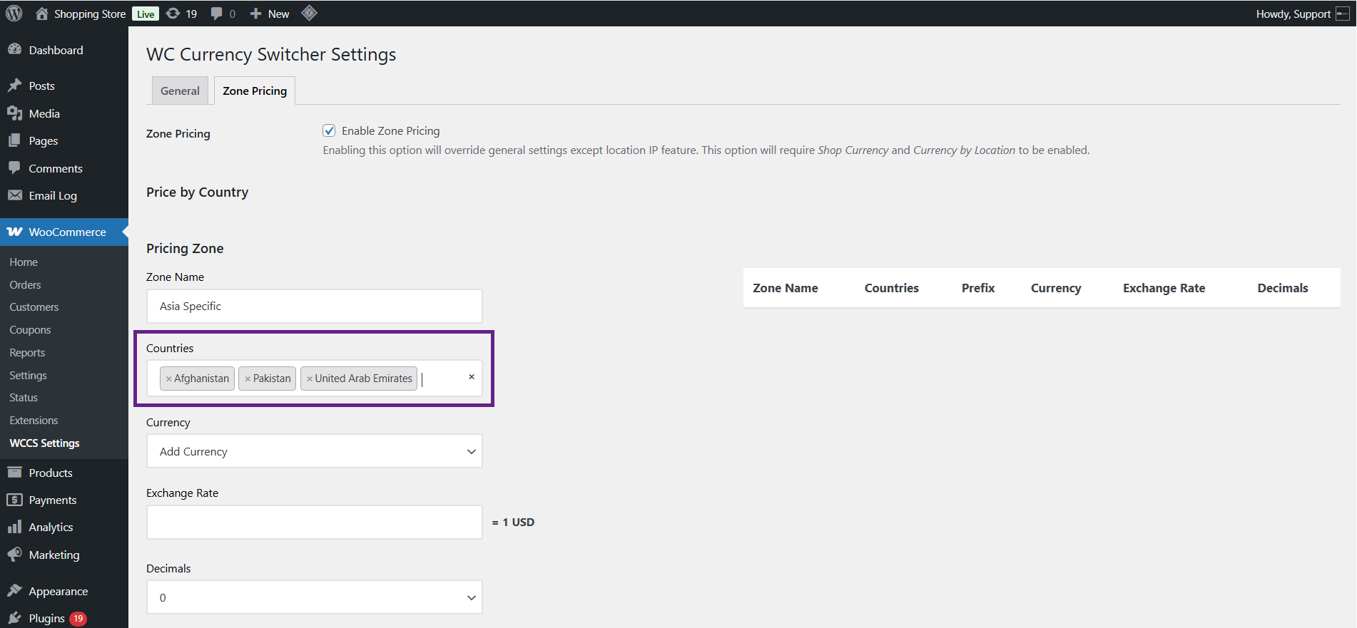Click the user avatar beside Howdy, Support
The image size is (1357, 628).
point(1342,14)
